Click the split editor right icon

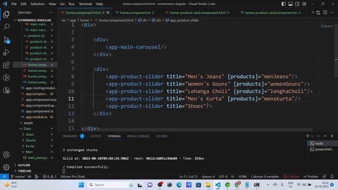coord(325,13)
